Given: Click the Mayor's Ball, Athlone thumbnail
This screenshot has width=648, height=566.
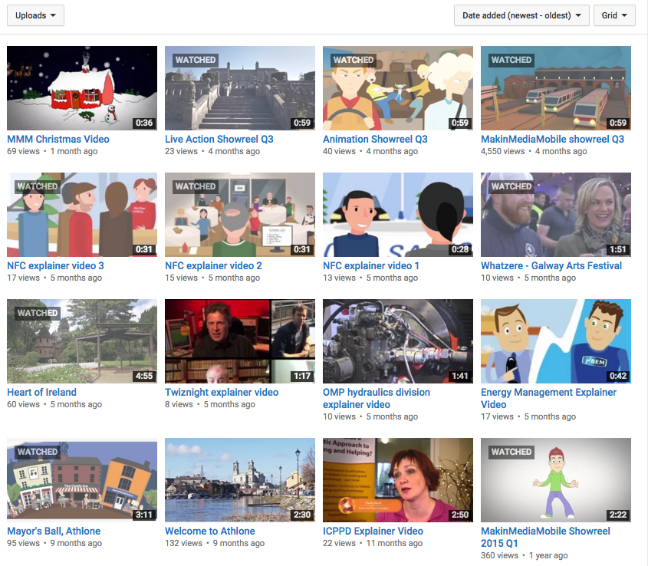Looking at the screenshot, I should 82,480.
